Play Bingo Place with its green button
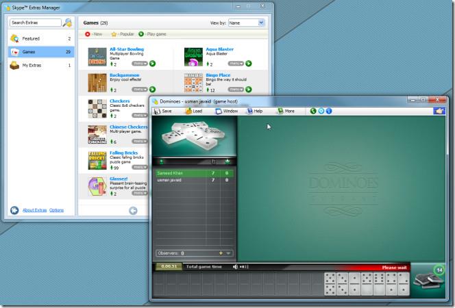The height and width of the screenshot is (308, 455). tap(248, 89)
